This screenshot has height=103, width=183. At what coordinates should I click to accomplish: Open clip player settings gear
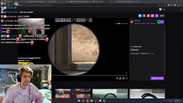pyautogui.click(x=117, y=78)
